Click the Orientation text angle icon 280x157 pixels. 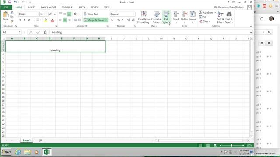click(75, 14)
